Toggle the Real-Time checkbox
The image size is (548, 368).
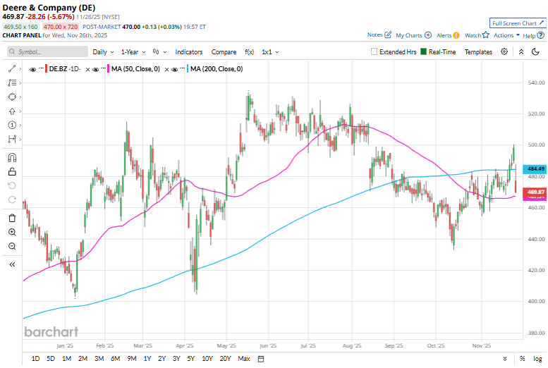(423, 51)
